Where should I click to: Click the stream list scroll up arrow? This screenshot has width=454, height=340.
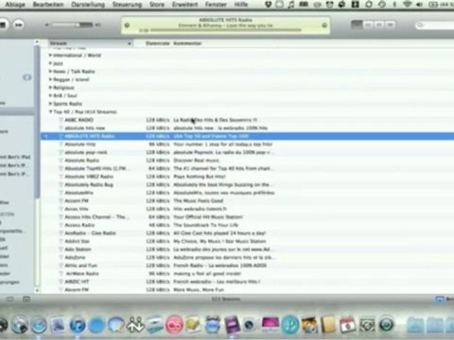tap(37, 42)
